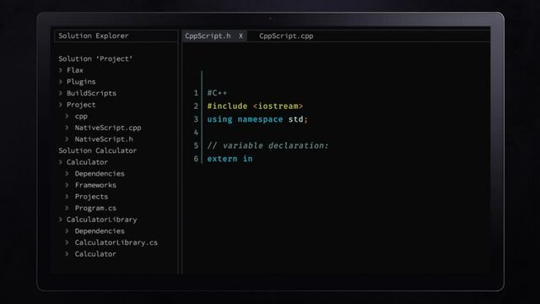
Task: Expand the Plugins folder chevron
Action: point(61,81)
